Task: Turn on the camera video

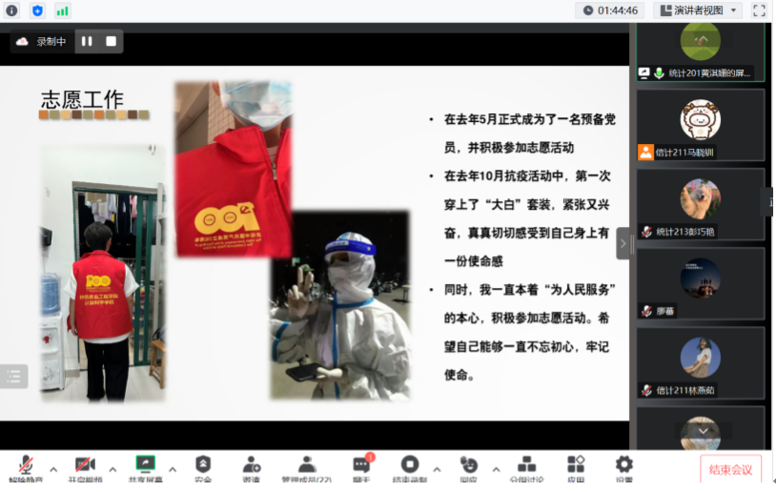Action: (x=85, y=466)
